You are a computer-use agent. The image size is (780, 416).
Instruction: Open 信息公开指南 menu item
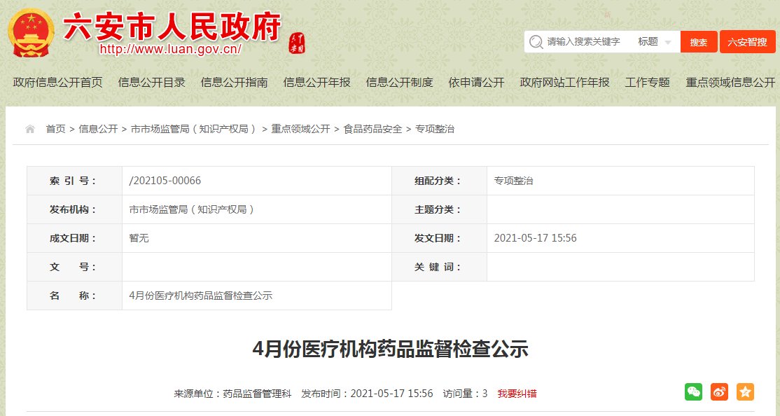pyautogui.click(x=235, y=83)
